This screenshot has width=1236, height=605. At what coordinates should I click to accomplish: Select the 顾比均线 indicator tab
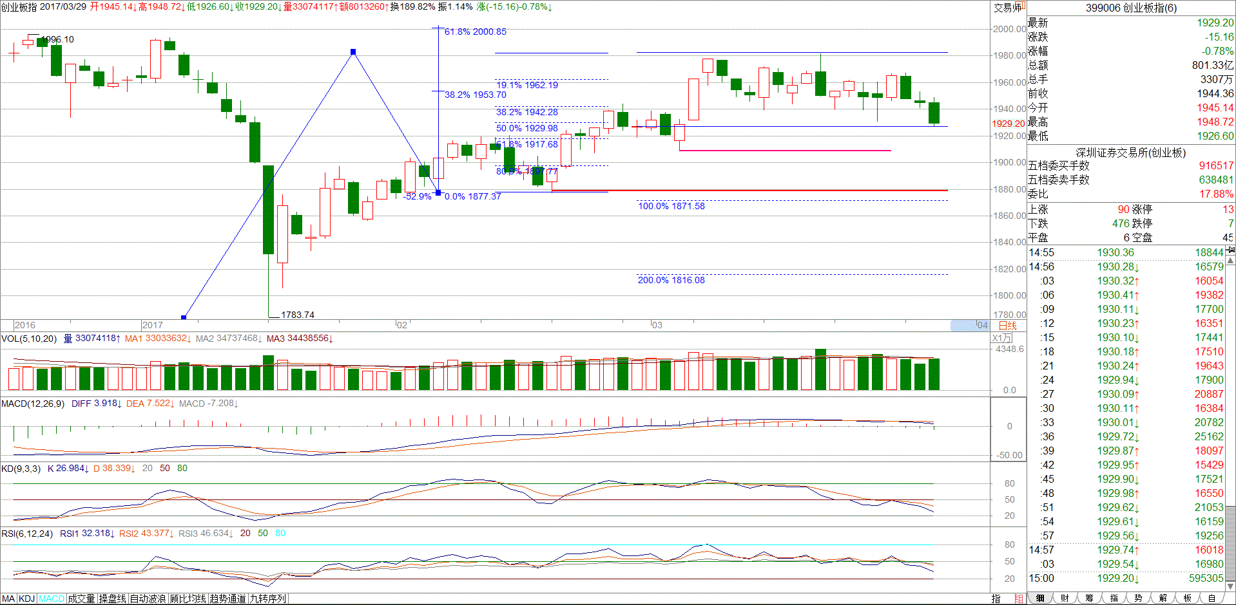tap(188, 599)
